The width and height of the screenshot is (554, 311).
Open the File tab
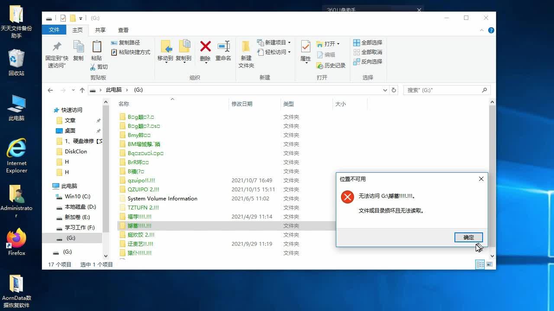pyautogui.click(x=54, y=30)
